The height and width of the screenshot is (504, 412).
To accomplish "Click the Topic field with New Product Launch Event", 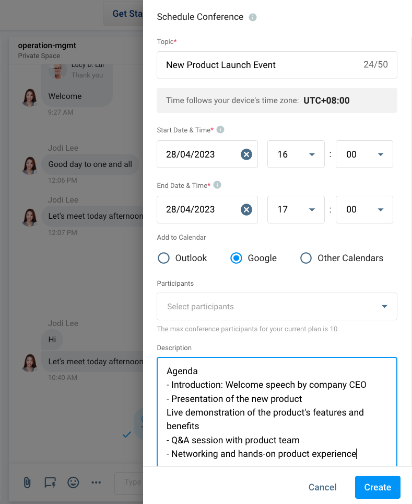I will 261,65.
